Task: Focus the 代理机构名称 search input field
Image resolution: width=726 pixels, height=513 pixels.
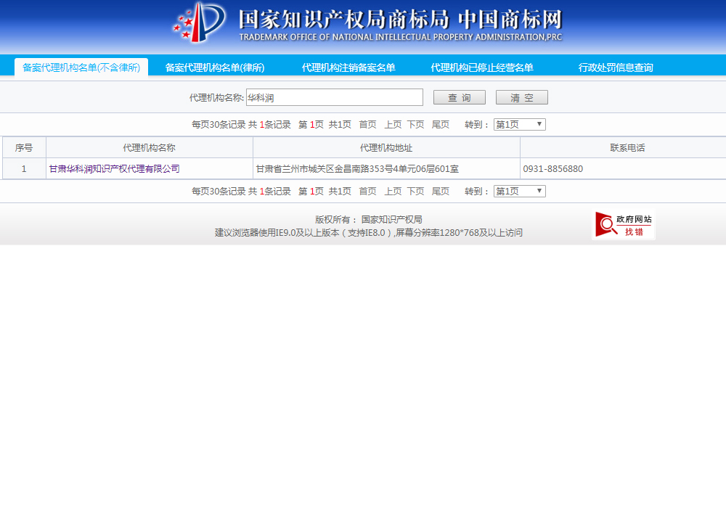Action: [334, 97]
